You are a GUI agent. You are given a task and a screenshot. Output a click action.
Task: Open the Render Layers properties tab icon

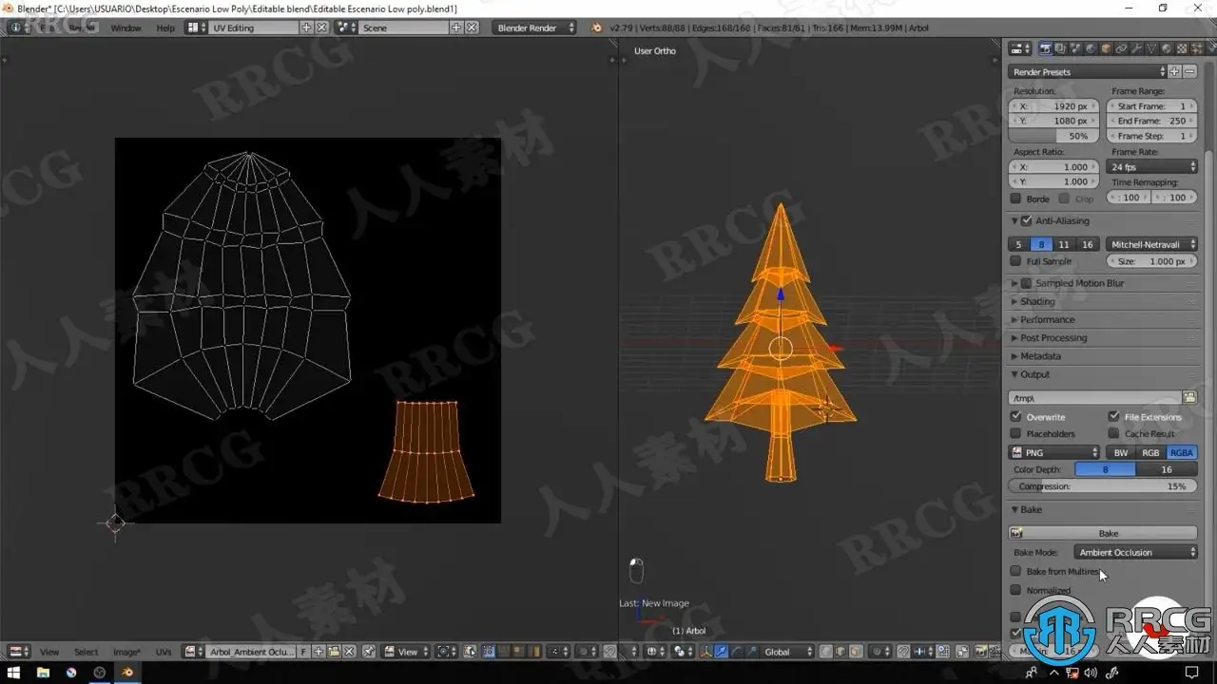[x=1060, y=48]
